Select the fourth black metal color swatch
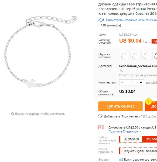Viewport: 157px width, 162px height. point(155,55)
